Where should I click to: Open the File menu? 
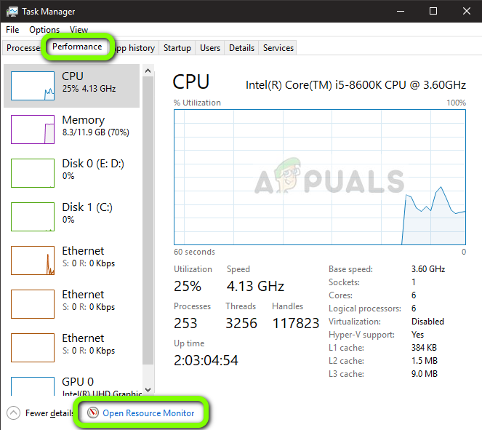(x=12, y=30)
